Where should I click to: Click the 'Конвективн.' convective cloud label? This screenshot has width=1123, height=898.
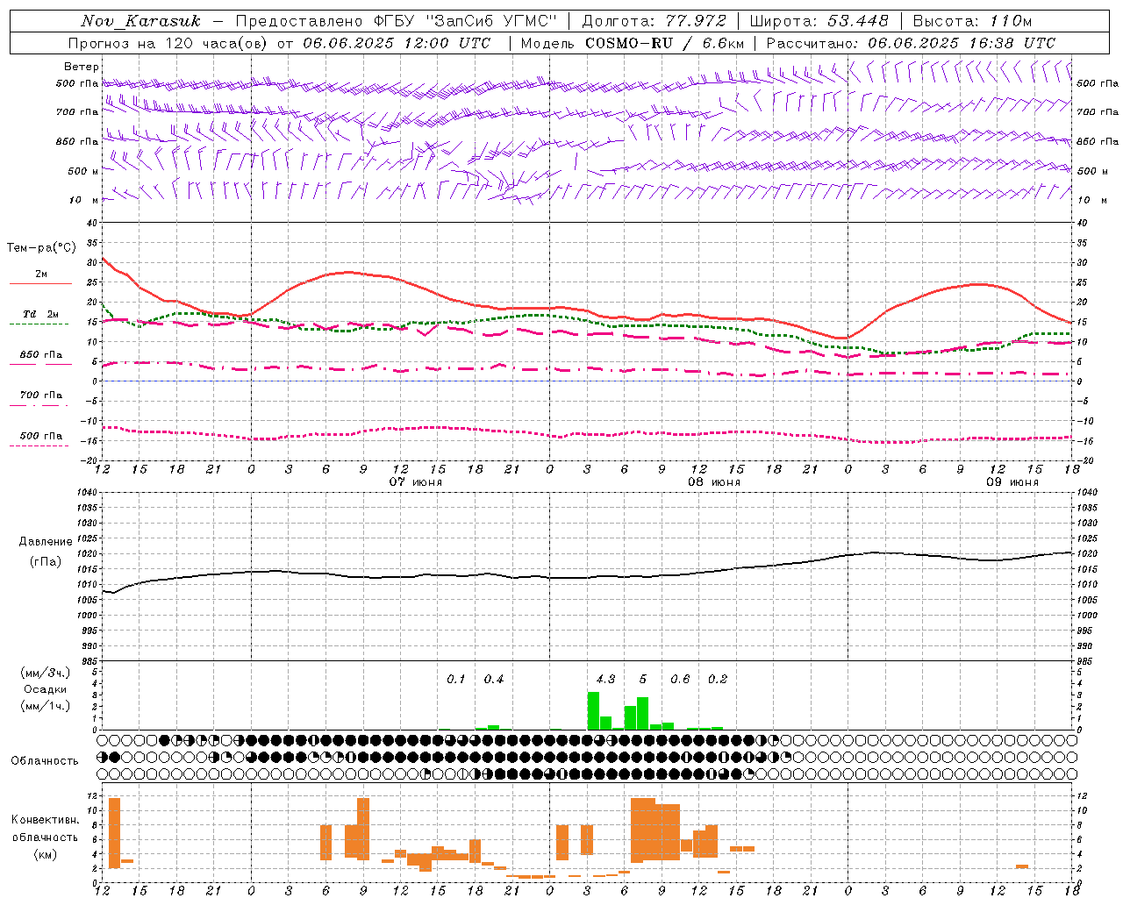click(46, 820)
